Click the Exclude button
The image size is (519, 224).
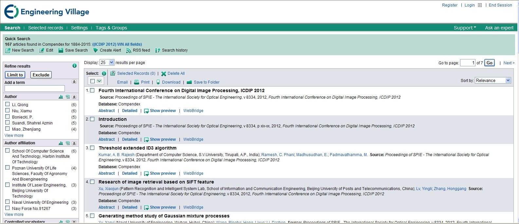click(x=41, y=75)
